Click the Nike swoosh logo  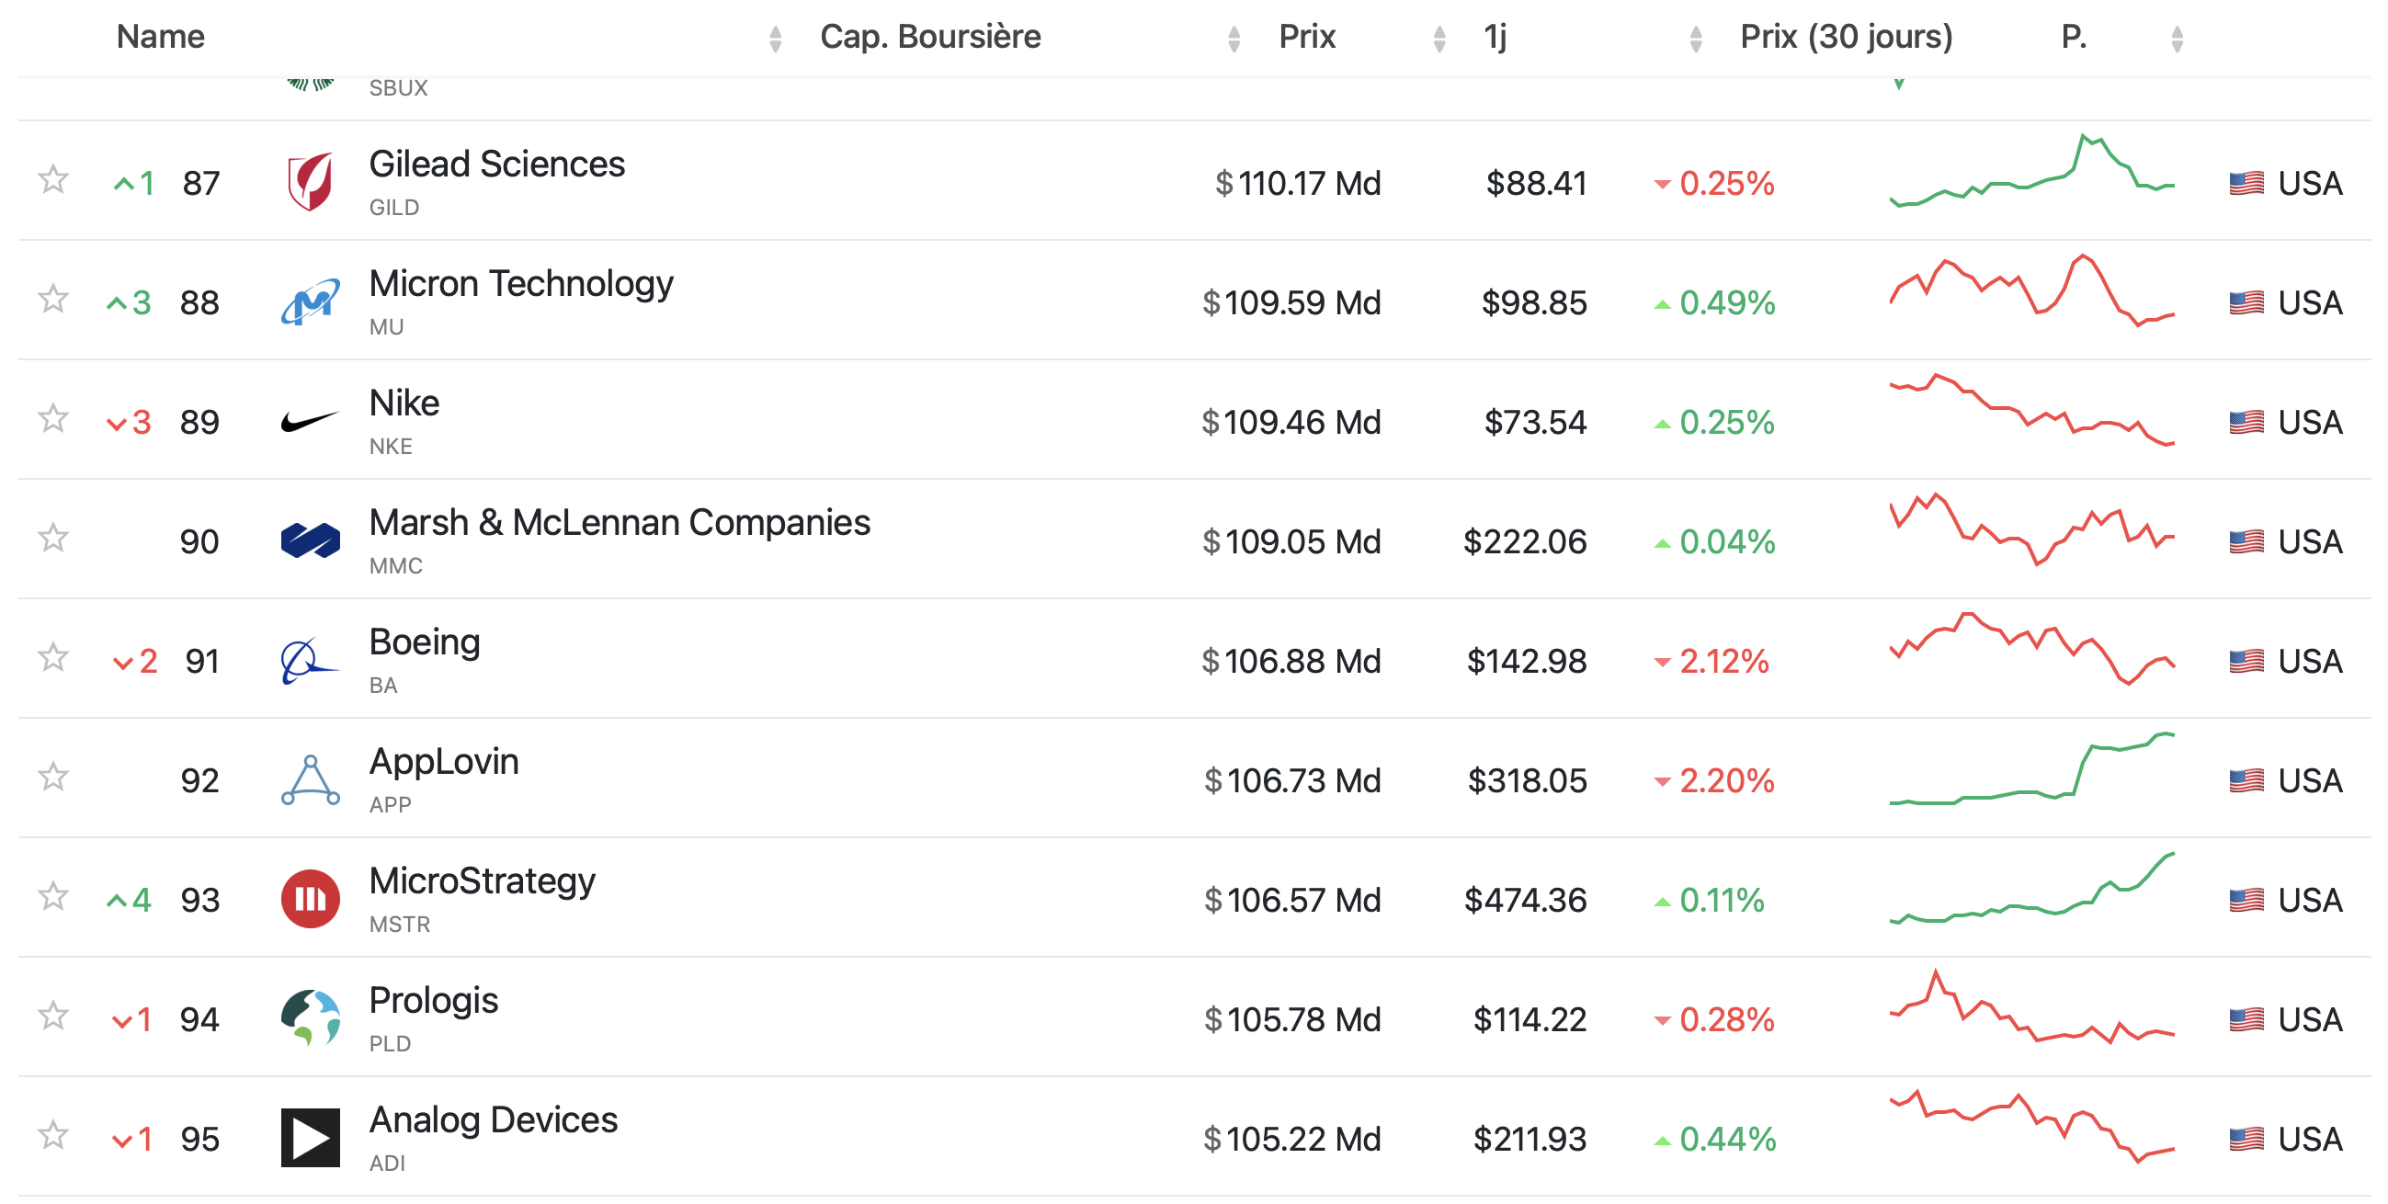coord(310,422)
